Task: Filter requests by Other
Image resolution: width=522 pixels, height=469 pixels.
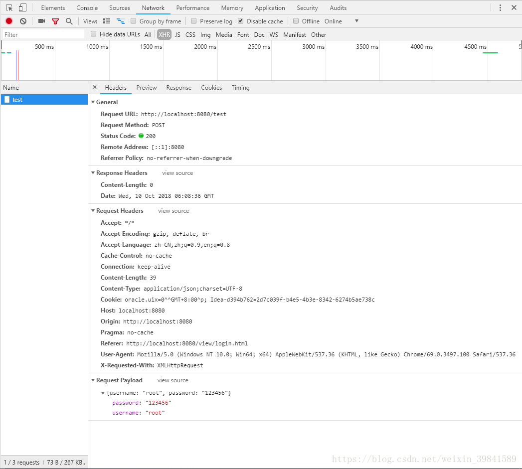Action: point(319,34)
